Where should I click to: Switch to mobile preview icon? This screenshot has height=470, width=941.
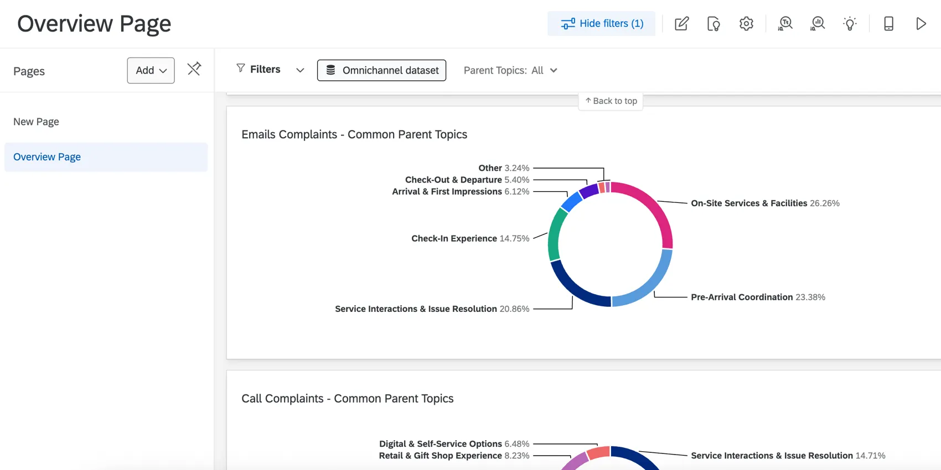(x=888, y=24)
